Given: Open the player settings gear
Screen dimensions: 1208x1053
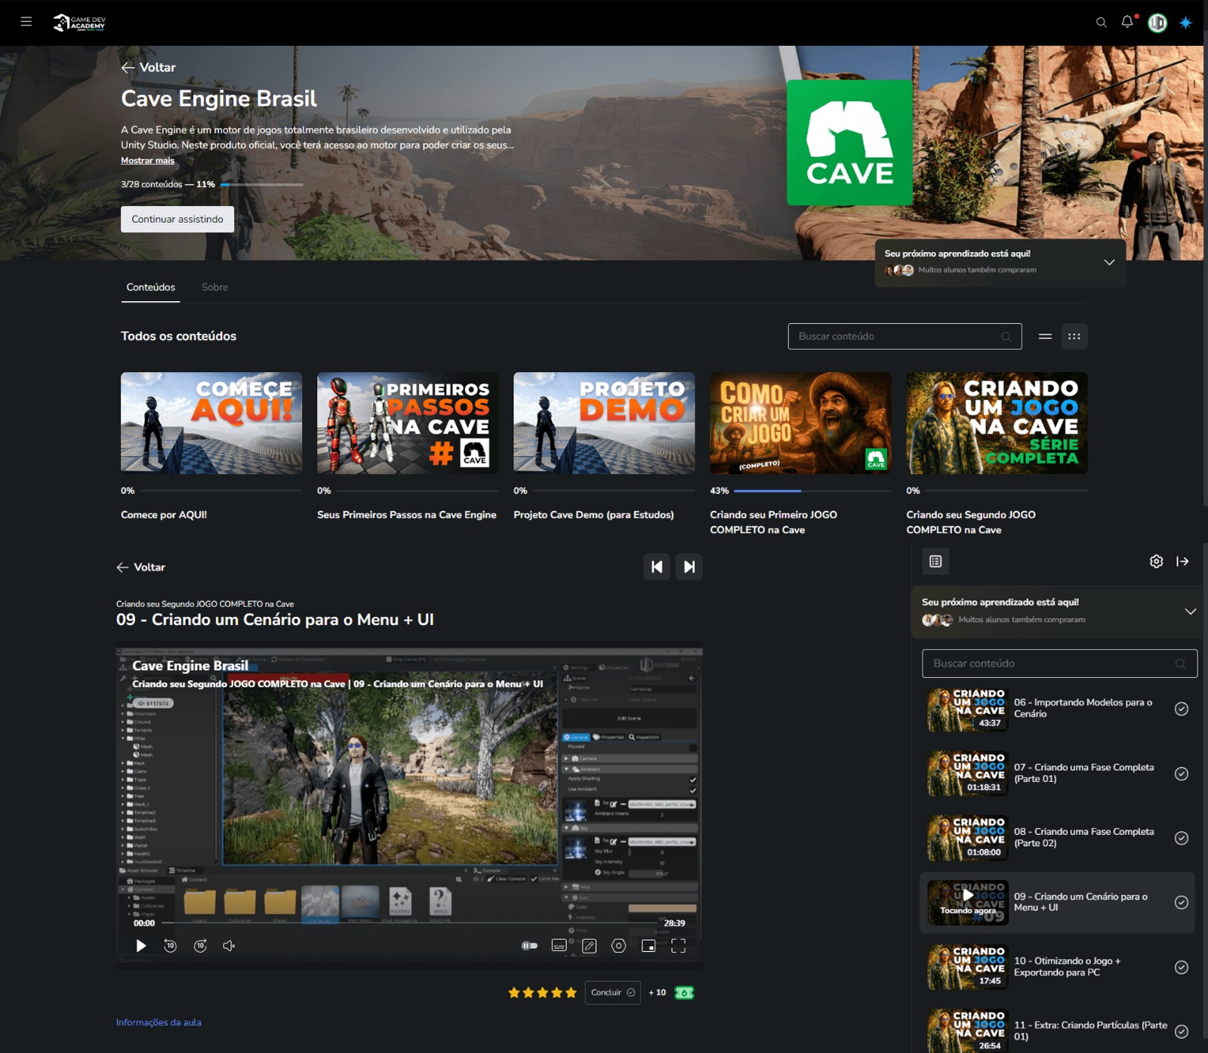Looking at the screenshot, I should pos(1156,562).
